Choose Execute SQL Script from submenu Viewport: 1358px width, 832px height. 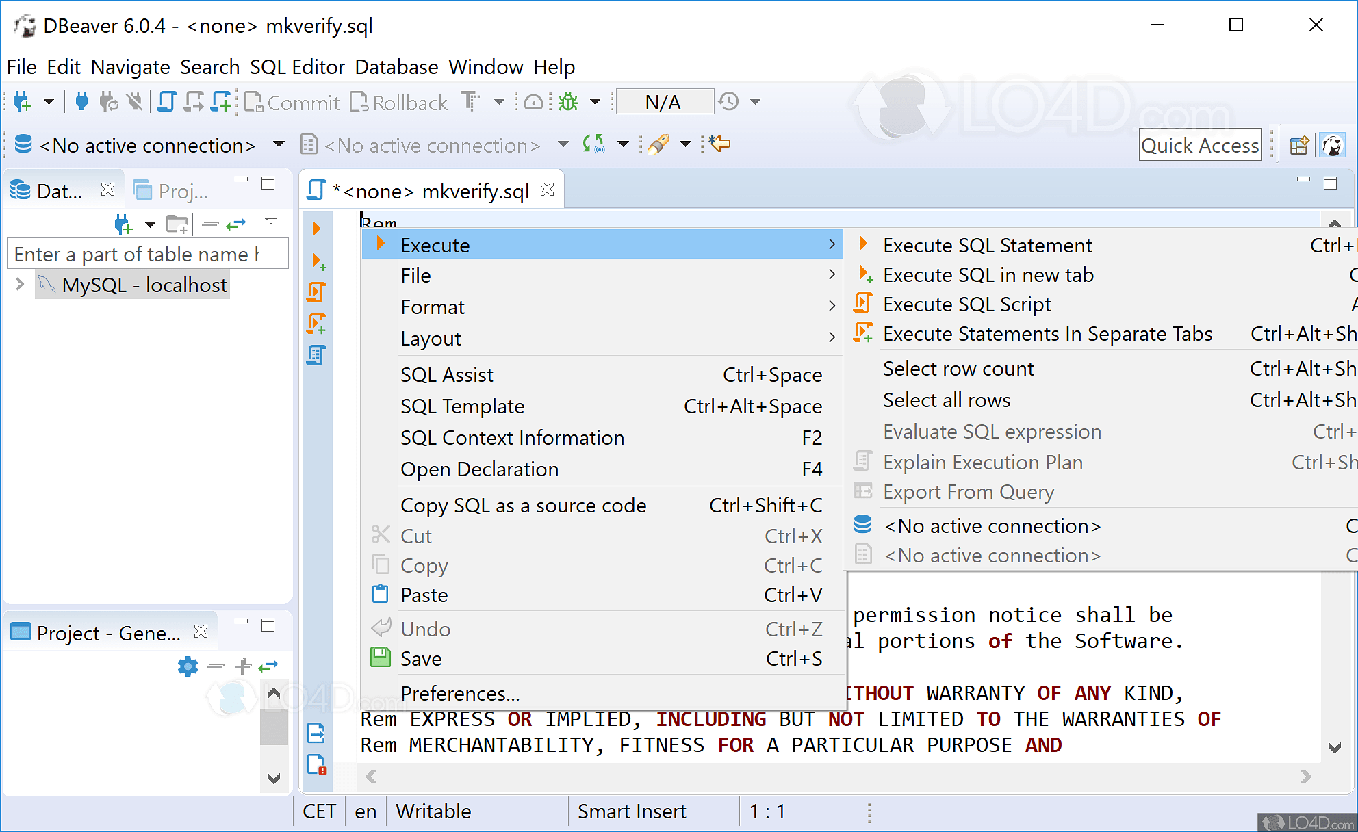(x=966, y=304)
